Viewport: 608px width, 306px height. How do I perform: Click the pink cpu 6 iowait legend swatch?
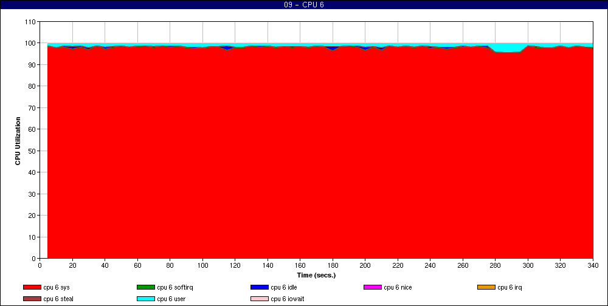[x=260, y=299]
